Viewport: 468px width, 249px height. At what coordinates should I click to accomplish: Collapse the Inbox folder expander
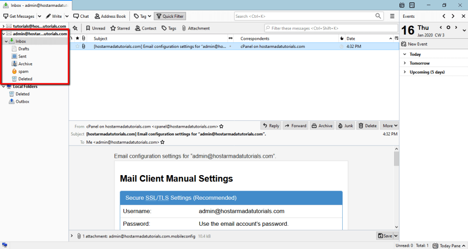tap(6, 41)
